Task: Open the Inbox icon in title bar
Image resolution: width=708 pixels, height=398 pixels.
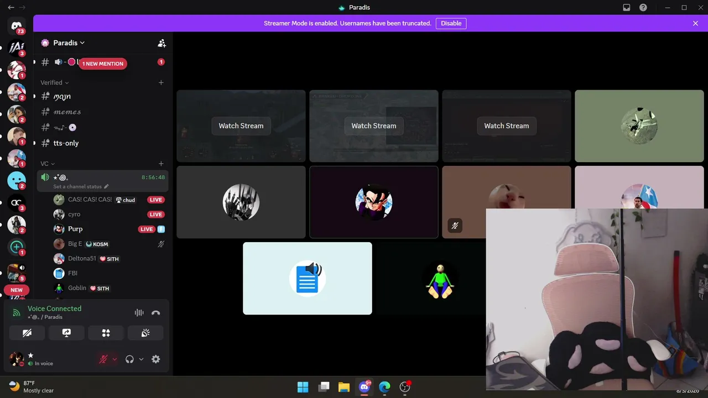Action: (x=627, y=8)
